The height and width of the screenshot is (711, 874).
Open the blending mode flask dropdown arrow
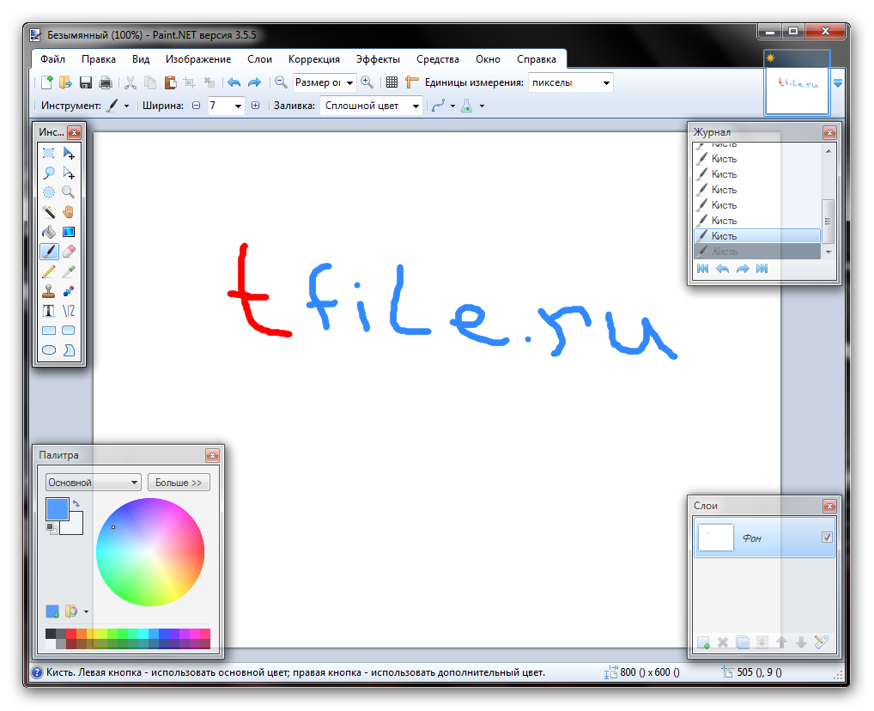483,106
